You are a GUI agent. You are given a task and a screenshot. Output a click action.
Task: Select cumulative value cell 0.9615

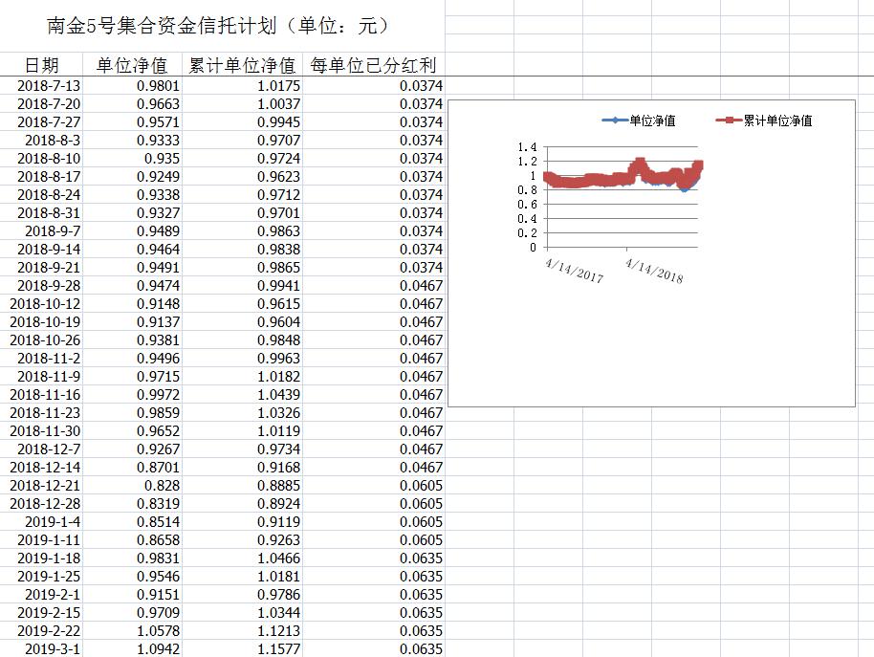click(x=243, y=304)
